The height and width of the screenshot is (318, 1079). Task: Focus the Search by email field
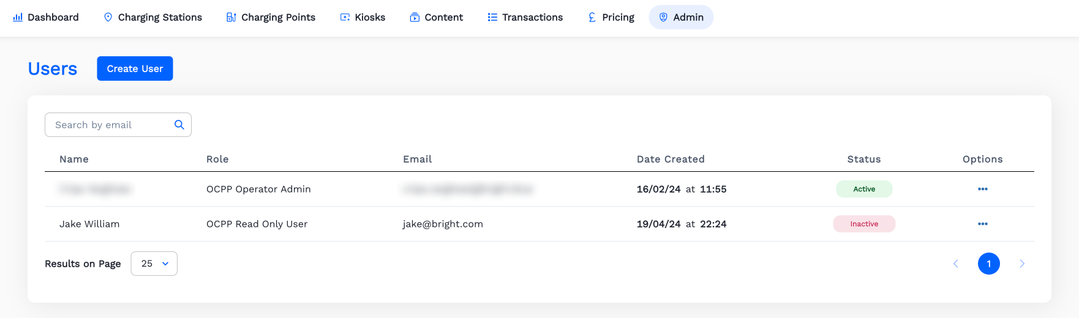coord(110,125)
